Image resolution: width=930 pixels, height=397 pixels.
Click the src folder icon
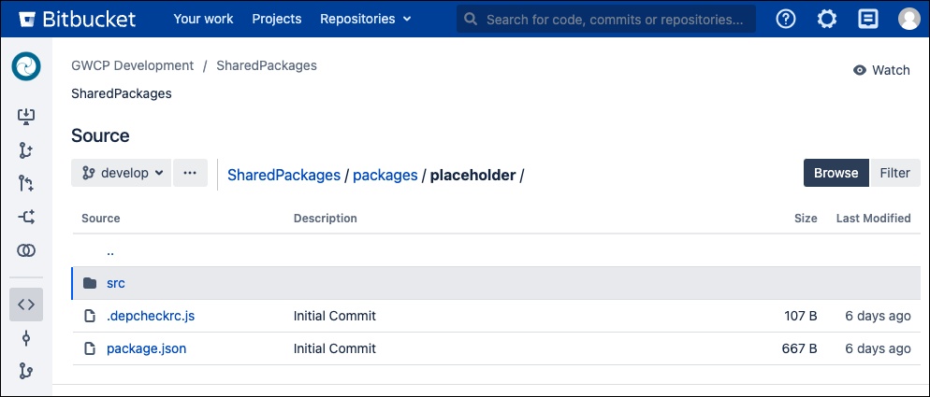pyautogui.click(x=90, y=283)
